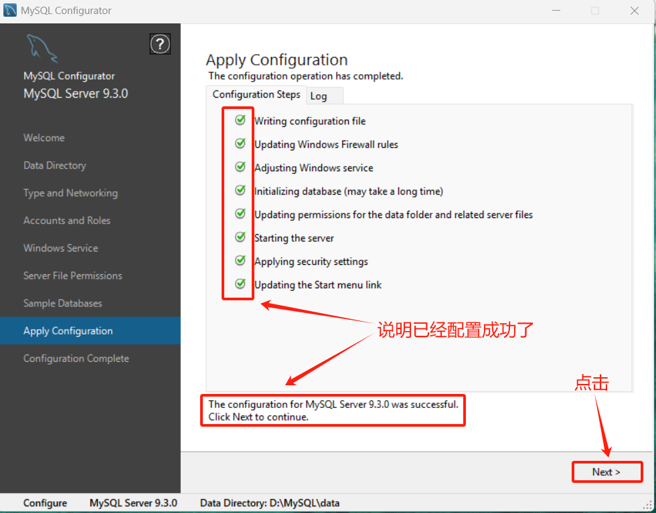Open Configuration Complete sidebar step
Viewport: 656px width, 513px height.
[x=76, y=358]
